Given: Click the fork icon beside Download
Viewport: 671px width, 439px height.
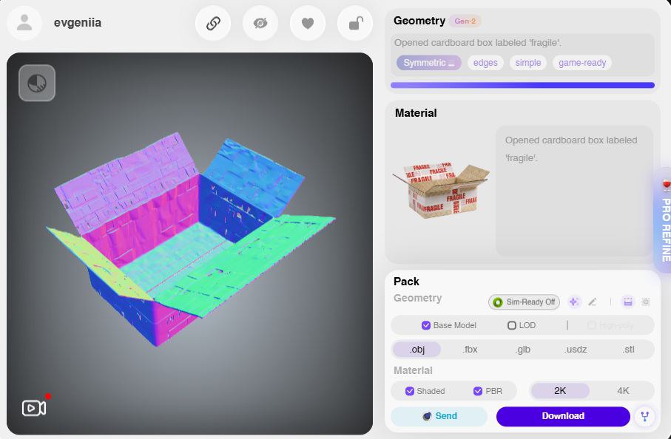Looking at the screenshot, I should tap(644, 416).
